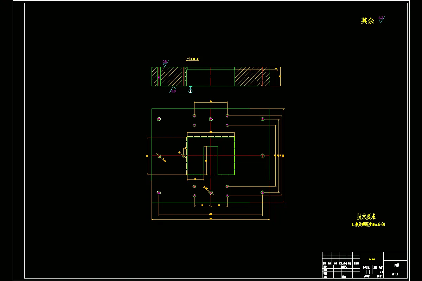
Task: Select the 0.8 roughness symbol atop section view
Action: [x=165, y=64]
